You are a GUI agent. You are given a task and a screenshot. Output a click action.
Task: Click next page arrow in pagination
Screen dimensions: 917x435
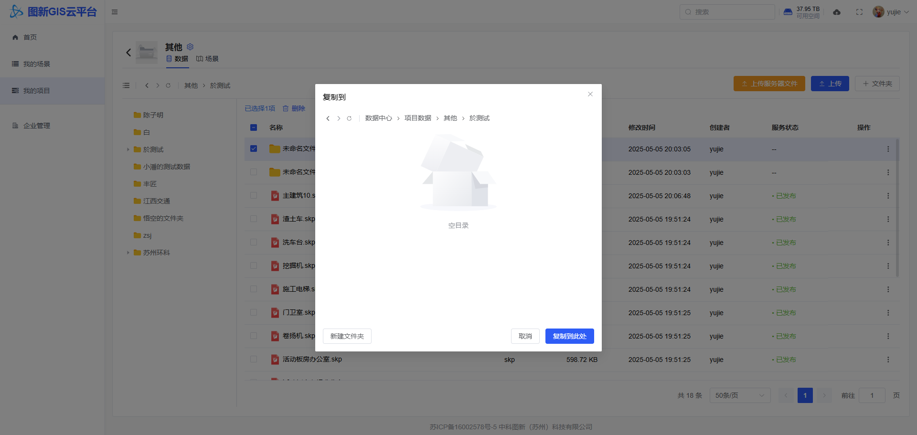point(824,395)
